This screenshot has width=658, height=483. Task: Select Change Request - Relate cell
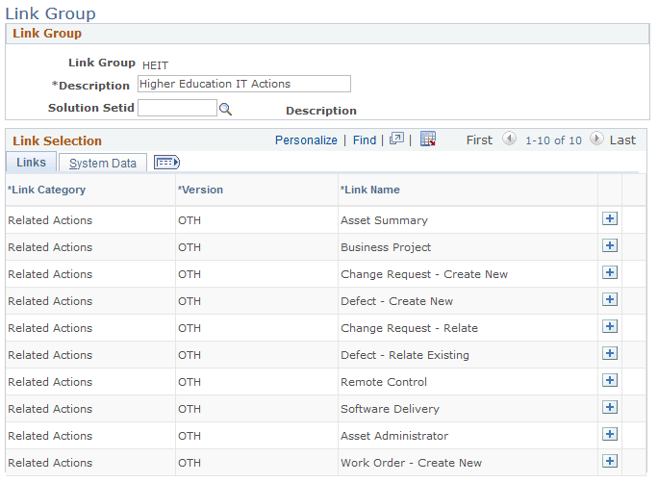[409, 328]
